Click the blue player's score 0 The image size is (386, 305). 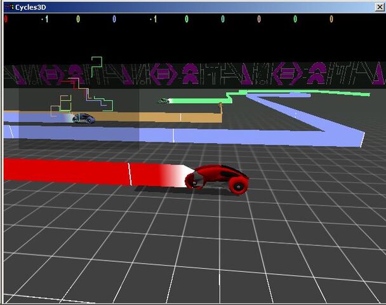[114, 19]
